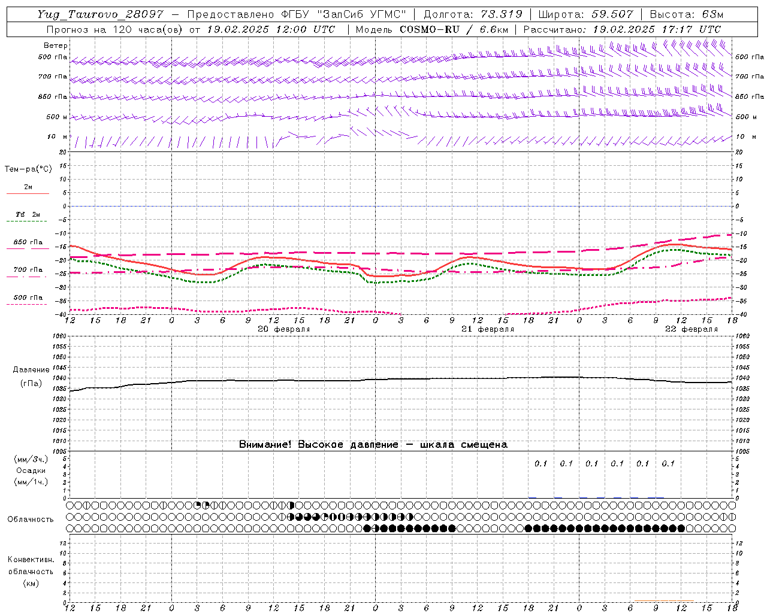Image resolution: width=767 pixels, height=613 pixels.
Task: Click the Давление panel label
Action: coord(31,370)
